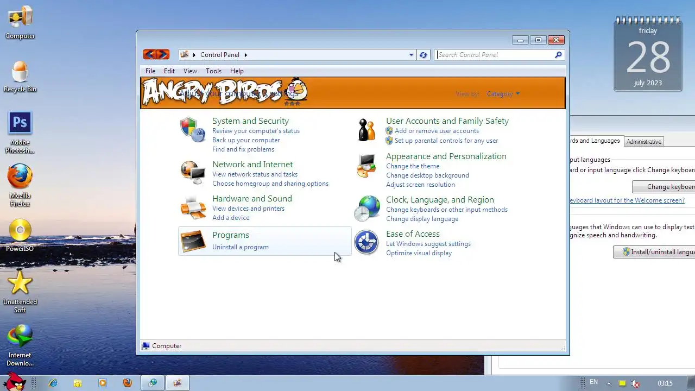Click the muted volume tray icon
The width and height of the screenshot is (695, 391).
pos(635,383)
